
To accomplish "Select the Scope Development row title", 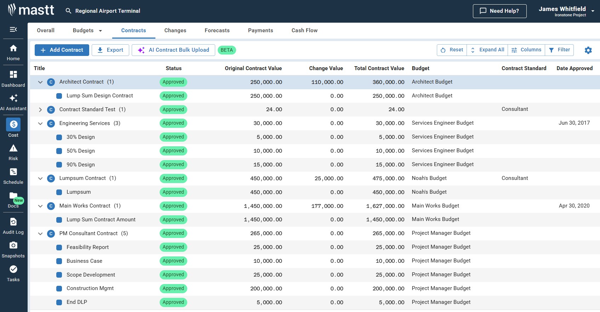I will [91, 275].
